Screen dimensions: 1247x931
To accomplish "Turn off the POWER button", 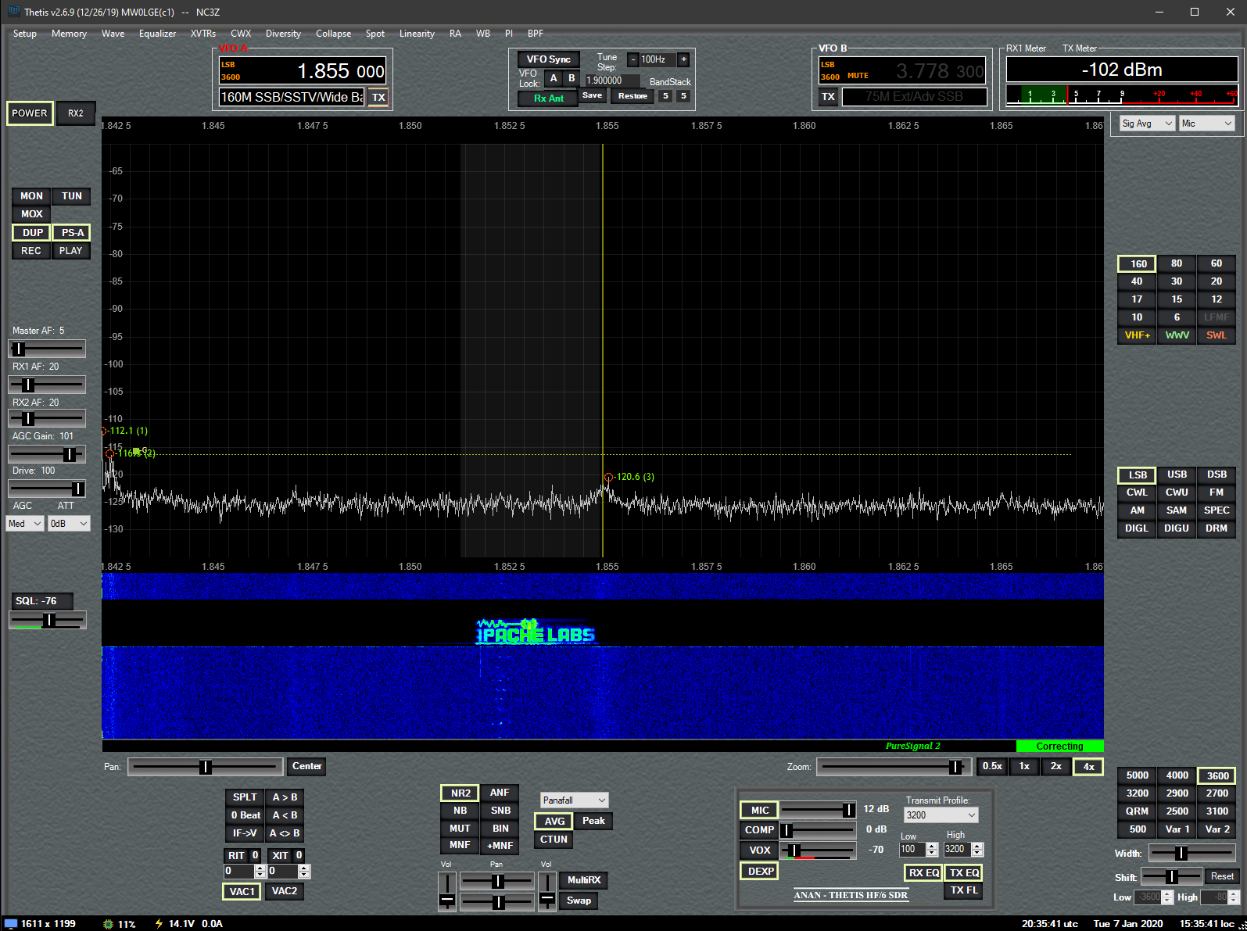I will [x=30, y=113].
